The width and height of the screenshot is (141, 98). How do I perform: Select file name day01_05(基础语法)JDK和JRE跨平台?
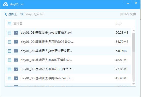47,69
